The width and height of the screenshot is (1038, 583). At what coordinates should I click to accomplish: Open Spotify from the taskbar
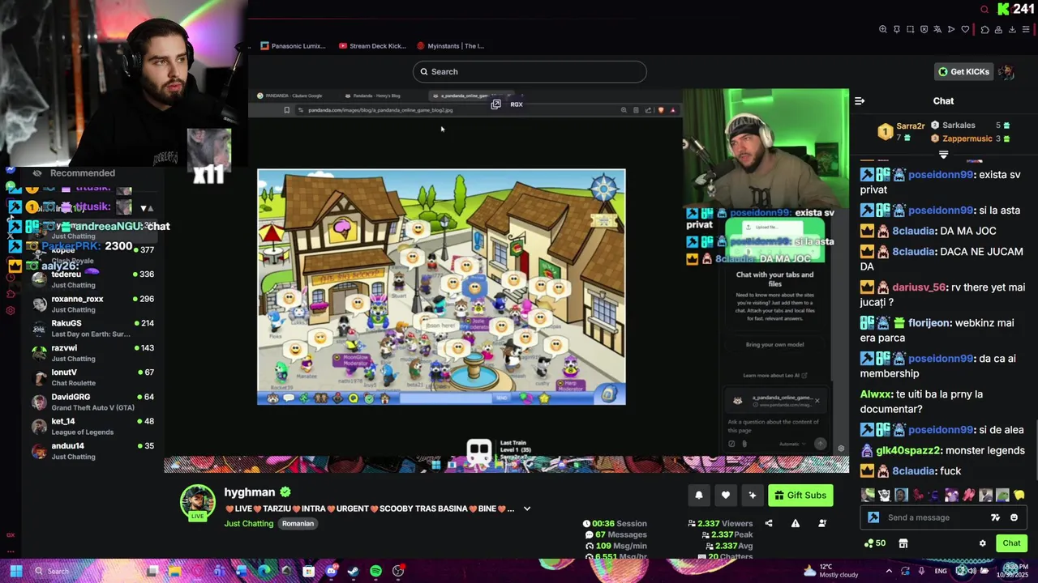(375, 571)
